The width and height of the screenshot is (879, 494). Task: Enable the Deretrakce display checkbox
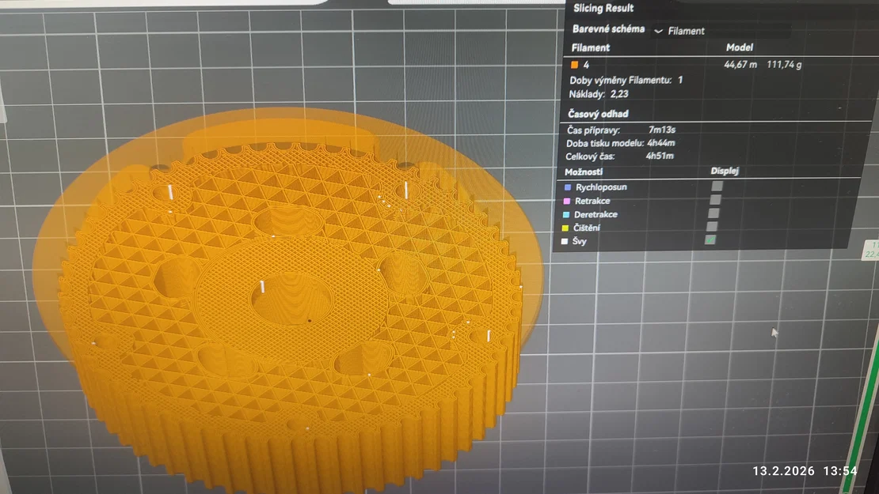713,213
